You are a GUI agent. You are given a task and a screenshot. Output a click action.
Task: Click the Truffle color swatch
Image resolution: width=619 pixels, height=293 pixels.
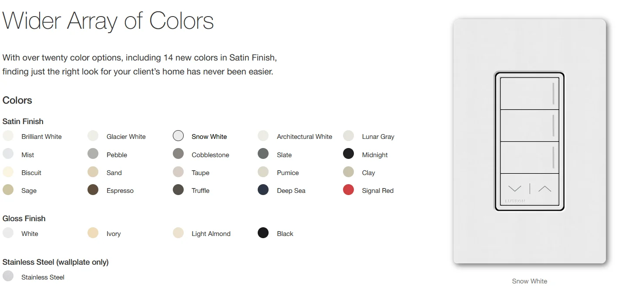pyautogui.click(x=178, y=190)
